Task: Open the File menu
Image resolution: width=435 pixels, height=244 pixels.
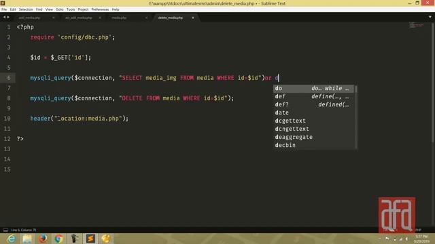Action: point(4,9)
